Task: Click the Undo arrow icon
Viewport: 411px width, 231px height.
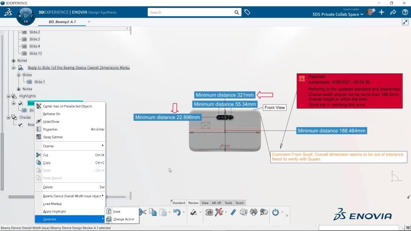Action: click(177, 212)
